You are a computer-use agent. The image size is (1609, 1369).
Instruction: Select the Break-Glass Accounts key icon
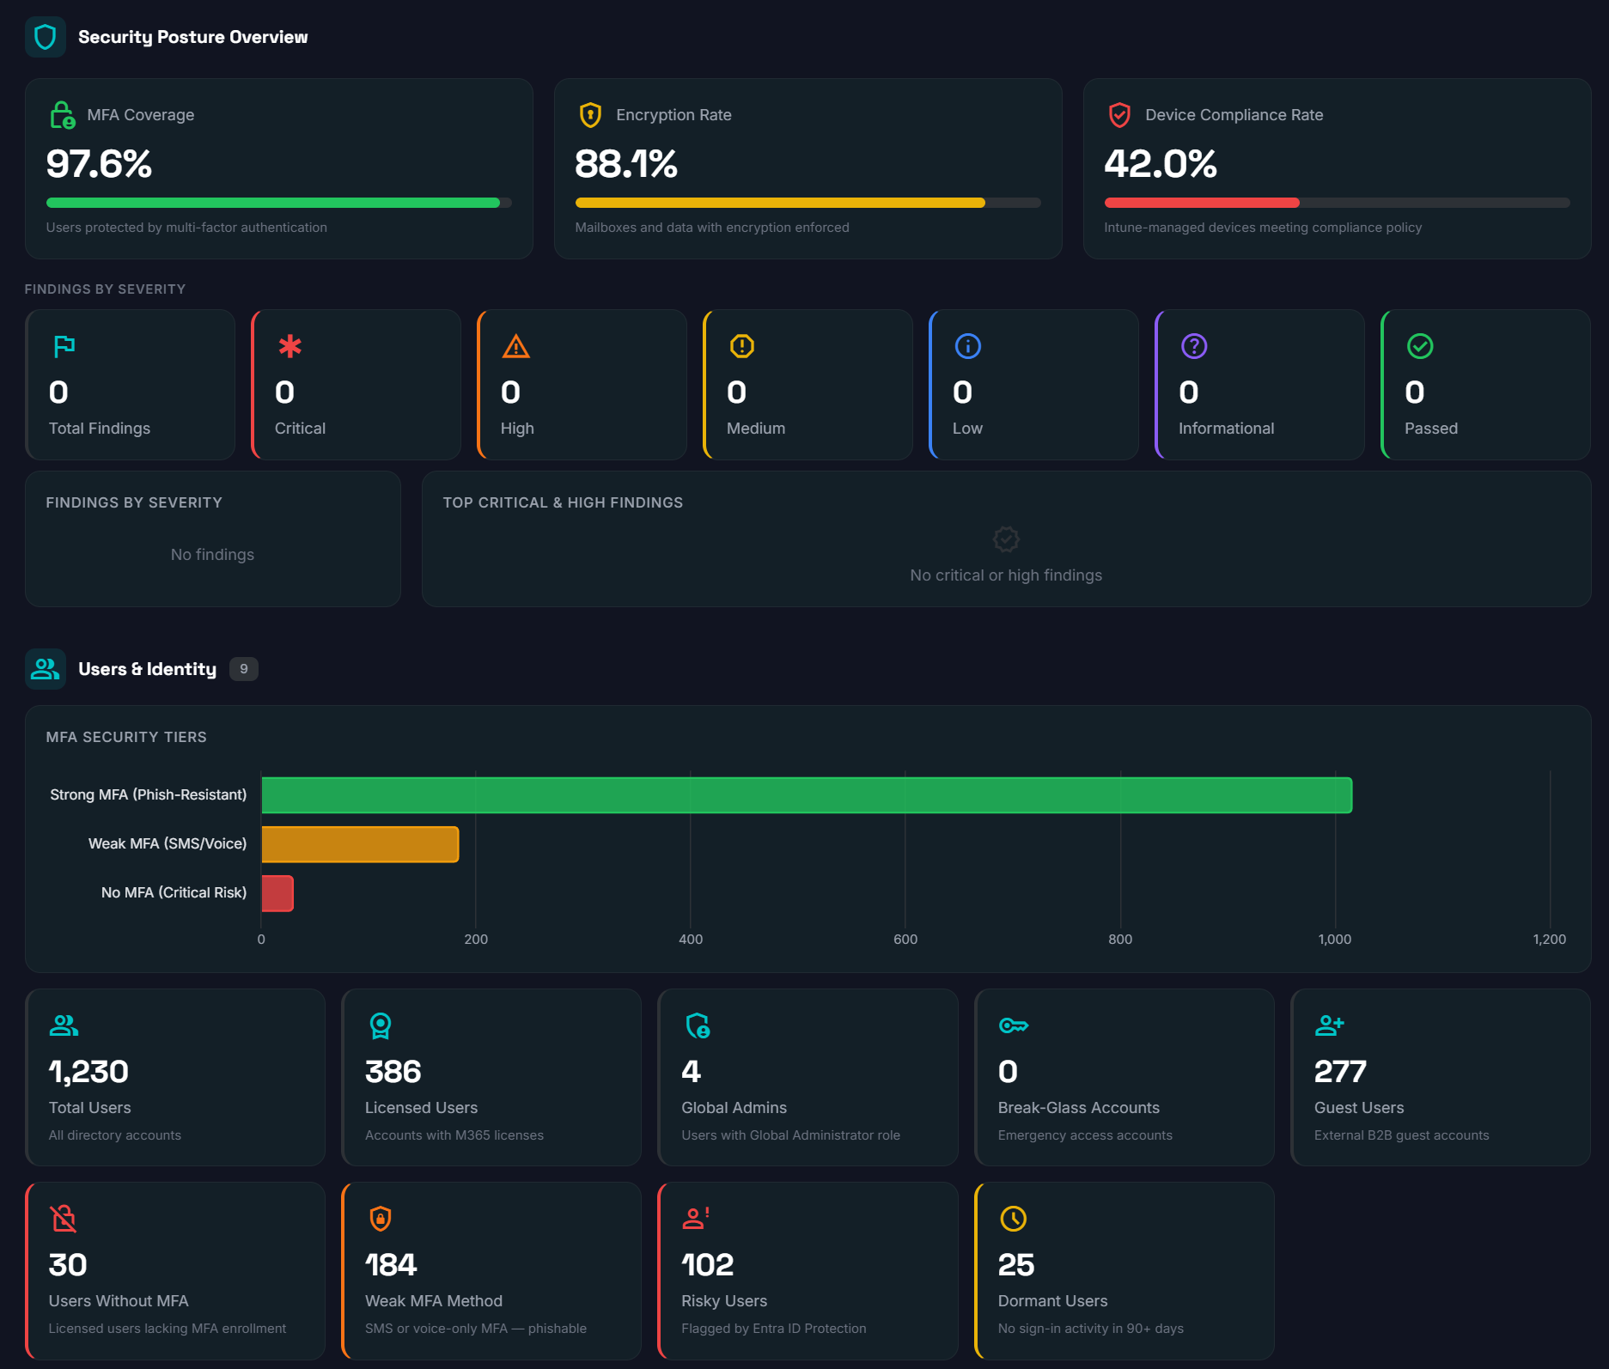(1014, 1025)
